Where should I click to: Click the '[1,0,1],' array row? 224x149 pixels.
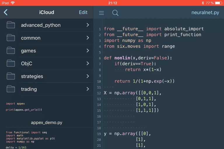[146, 104]
